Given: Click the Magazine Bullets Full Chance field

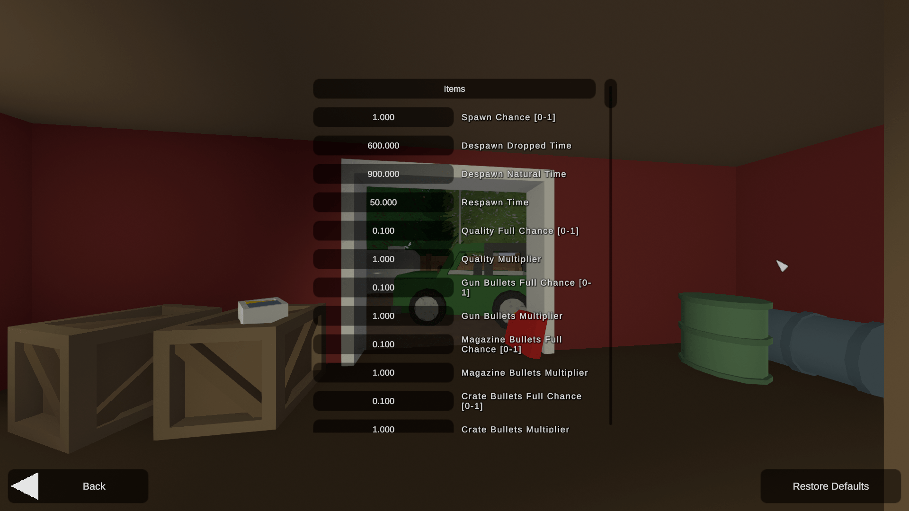Looking at the screenshot, I should click(x=383, y=344).
